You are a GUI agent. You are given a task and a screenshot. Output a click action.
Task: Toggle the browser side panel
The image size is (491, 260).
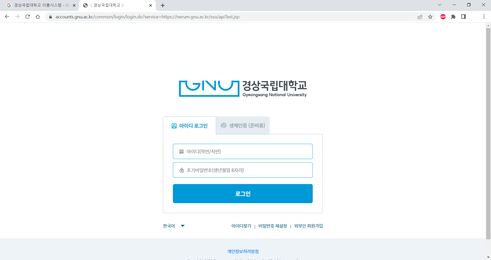(x=463, y=17)
